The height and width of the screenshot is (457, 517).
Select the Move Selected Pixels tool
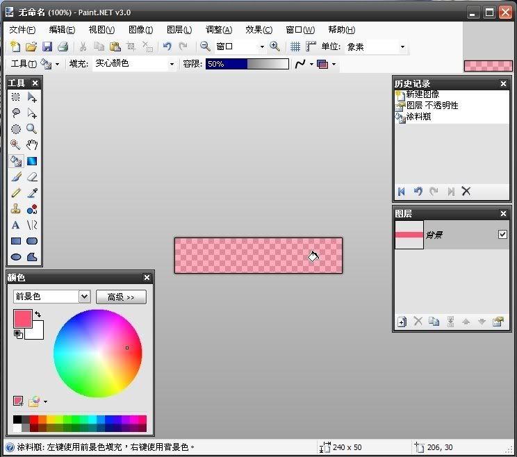32,97
